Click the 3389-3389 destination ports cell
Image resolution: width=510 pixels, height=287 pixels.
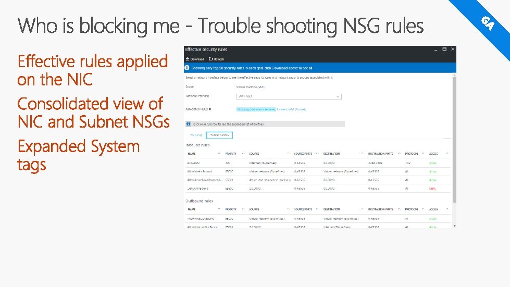[376, 163]
